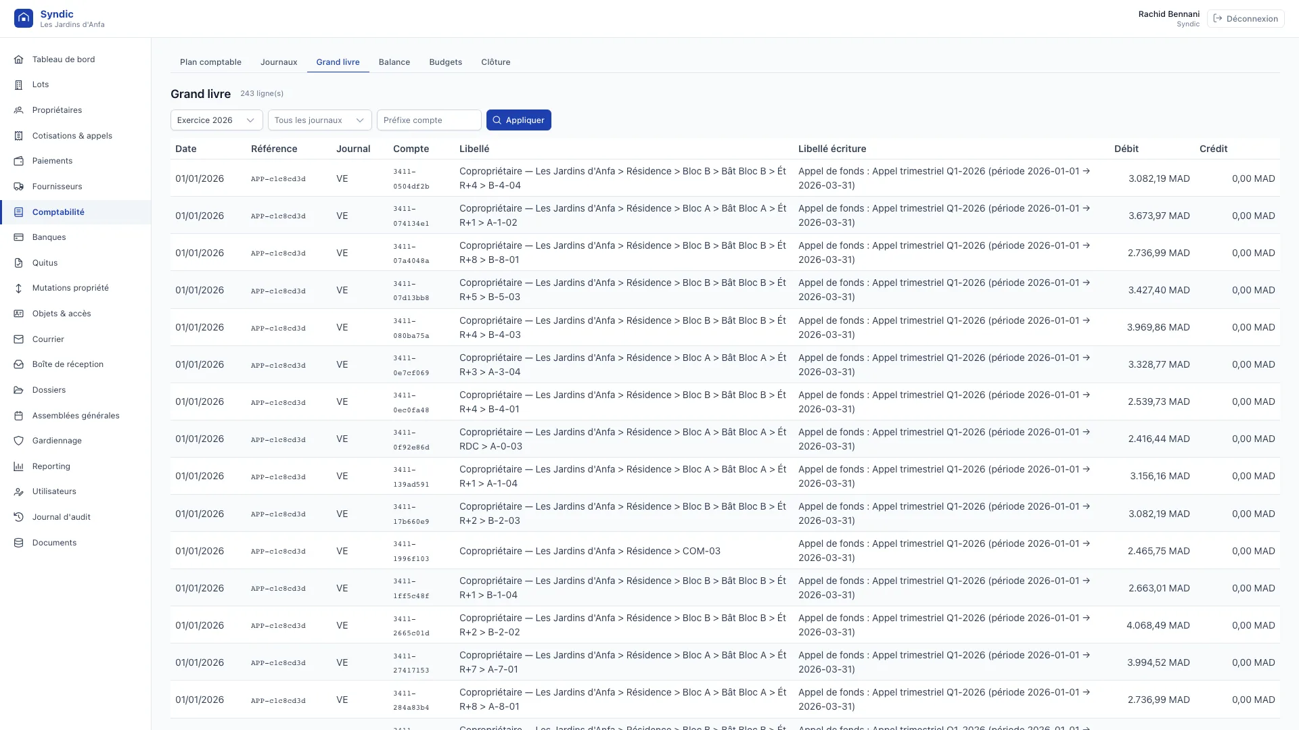Click the Paiements wallet icon
1299x730 pixels.
tap(19, 161)
